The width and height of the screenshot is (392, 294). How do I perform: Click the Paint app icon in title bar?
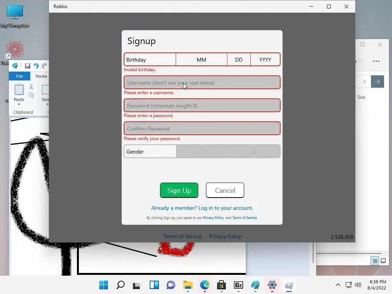click(x=15, y=66)
